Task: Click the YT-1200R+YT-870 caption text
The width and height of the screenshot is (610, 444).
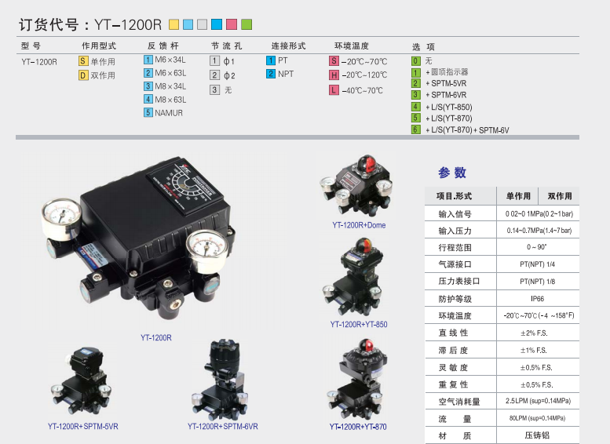Action: point(358,427)
